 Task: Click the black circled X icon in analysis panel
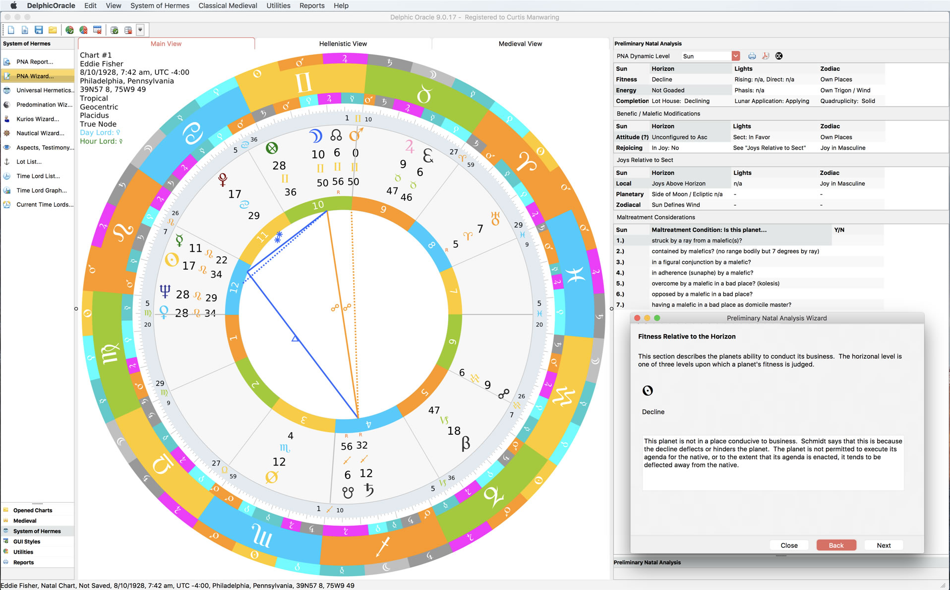779,56
